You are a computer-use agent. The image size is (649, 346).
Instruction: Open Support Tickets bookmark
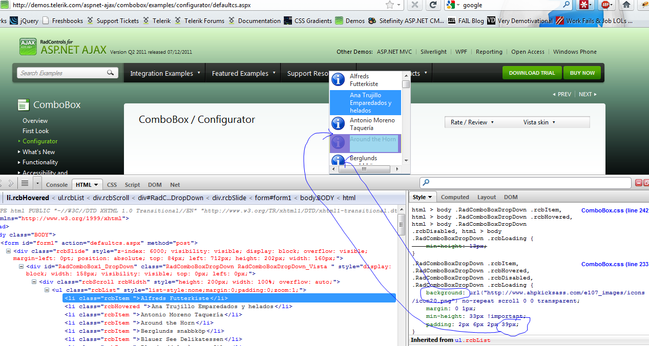(113, 20)
